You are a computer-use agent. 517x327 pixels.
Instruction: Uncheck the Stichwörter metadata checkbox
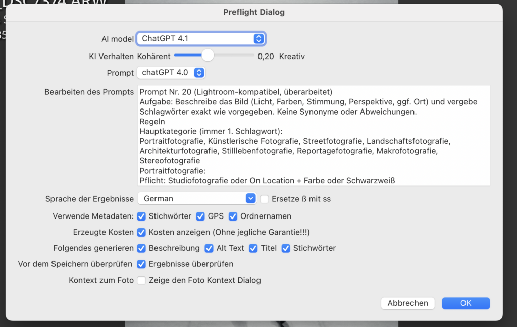[141, 216]
